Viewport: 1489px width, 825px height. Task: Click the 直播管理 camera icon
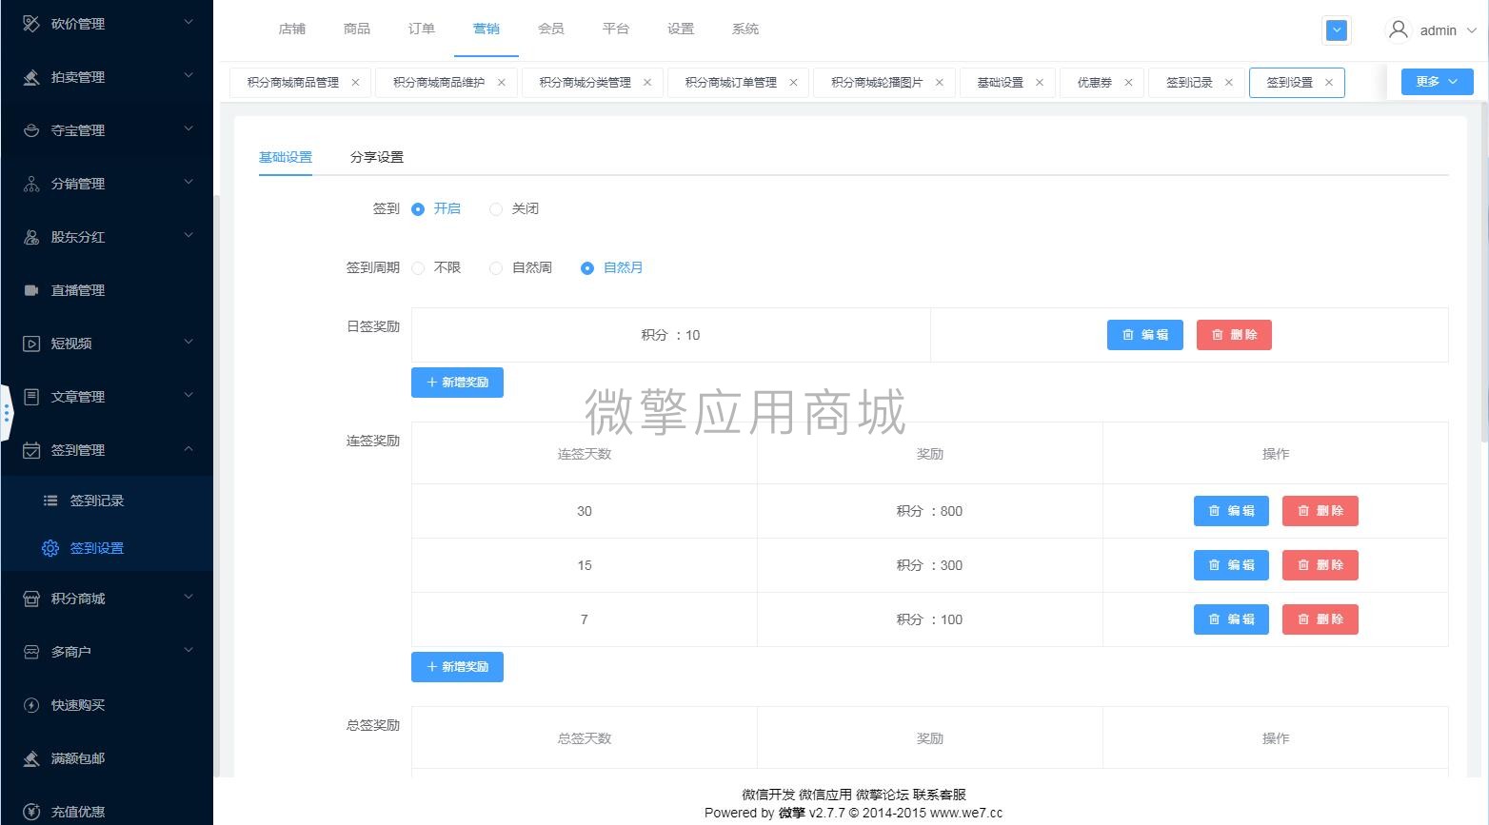coord(31,290)
